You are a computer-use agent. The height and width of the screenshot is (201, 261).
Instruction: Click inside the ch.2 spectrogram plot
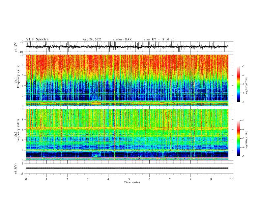[127, 135]
